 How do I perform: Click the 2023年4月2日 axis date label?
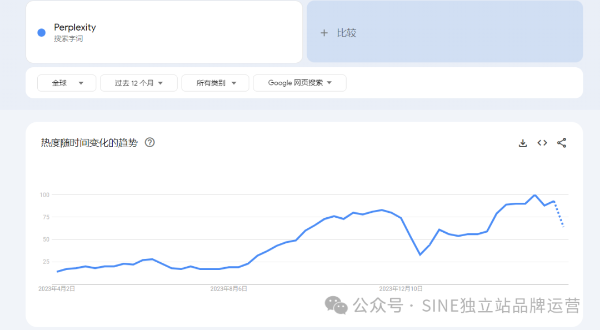pos(57,289)
